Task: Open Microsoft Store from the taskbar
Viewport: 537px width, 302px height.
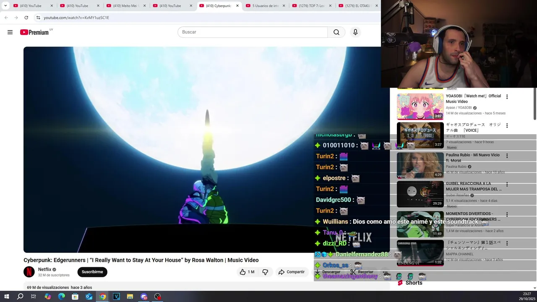Action: 75,297
